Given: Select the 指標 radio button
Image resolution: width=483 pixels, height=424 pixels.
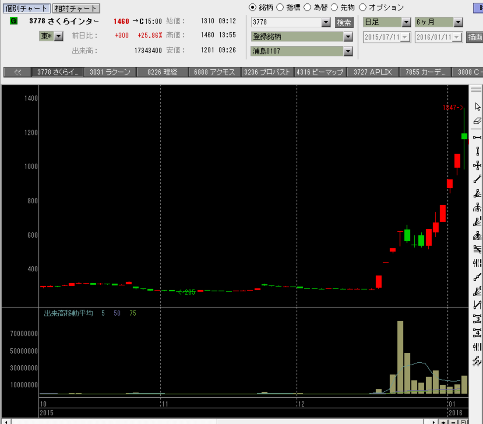Looking at the screenshot, I should (280, 7).
